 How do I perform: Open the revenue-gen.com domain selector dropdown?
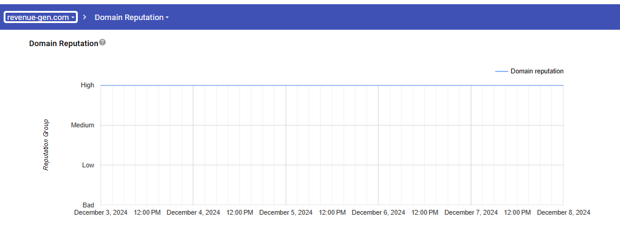[41, 18]
